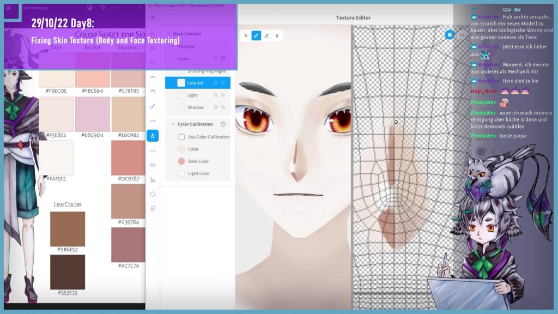Choose the fill bucket tool
This screenshot has width=558, height=314.
277,36
